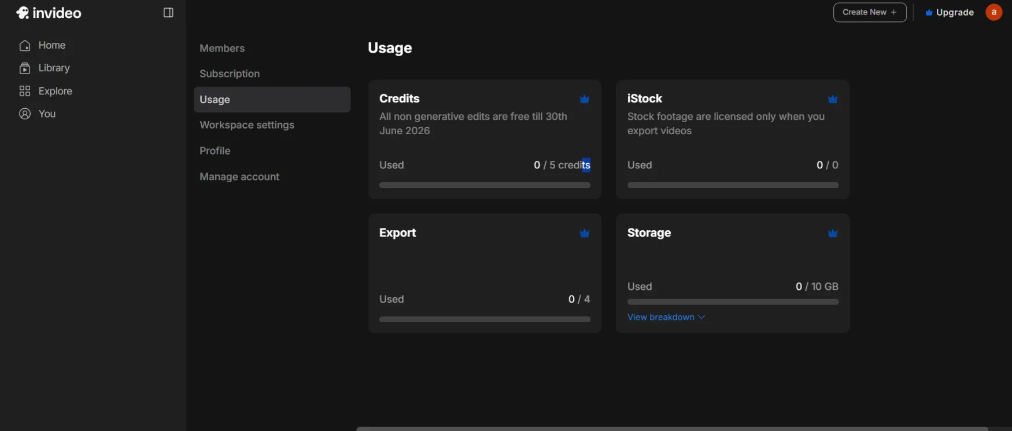Click the iStock card title
The width and height of the screenshot is (1012, 431).
(645, 98)
